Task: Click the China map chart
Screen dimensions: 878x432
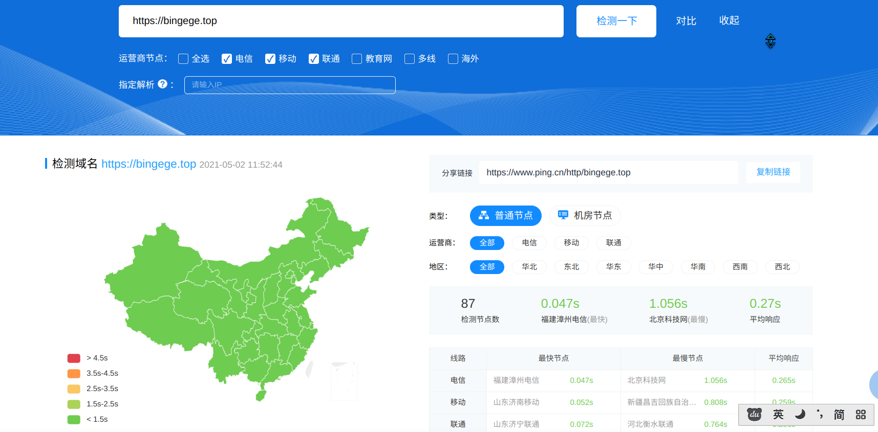Action: pyautogui.click(x=236, y=299)
